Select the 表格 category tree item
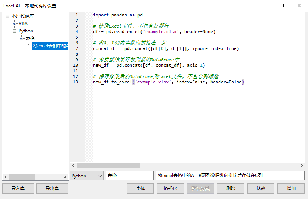Screen dimensions: 308x199 click(x=30, y=38)
